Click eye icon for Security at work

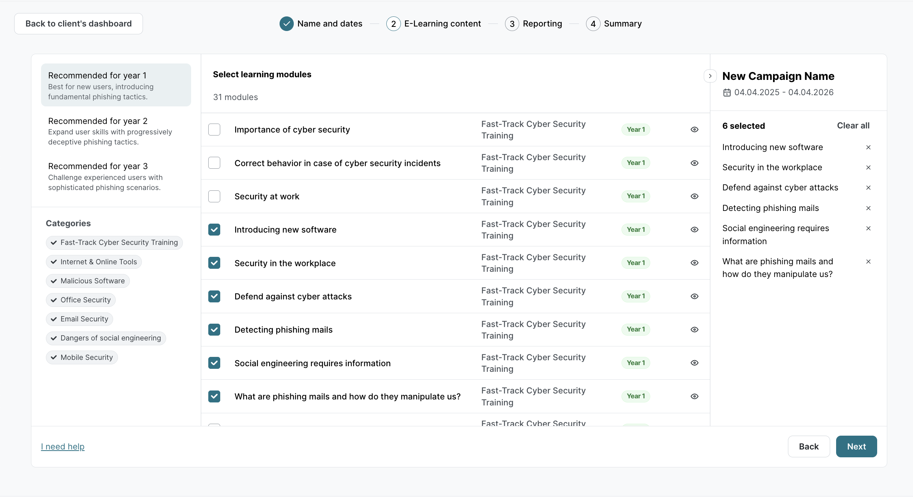694,196
